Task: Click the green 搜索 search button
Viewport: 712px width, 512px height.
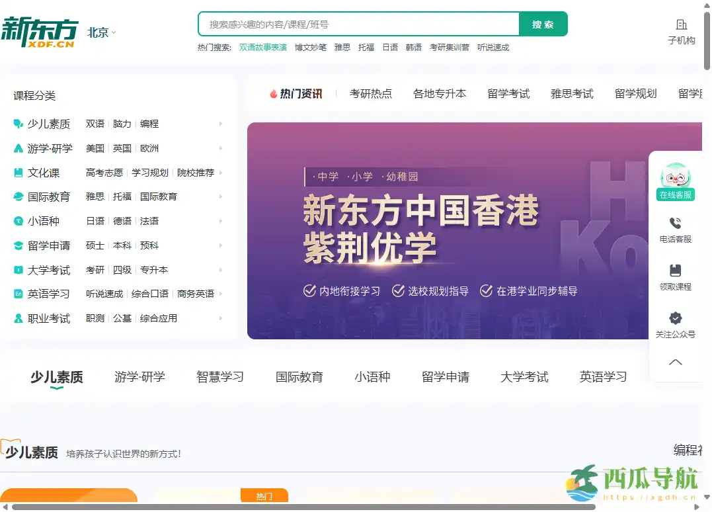Action: coord(543,24)
